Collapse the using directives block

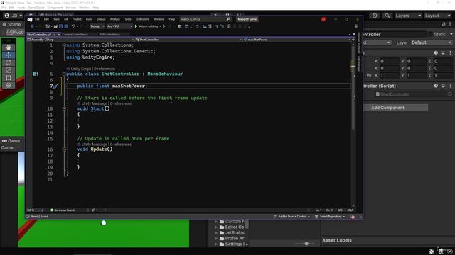pyautogui.click(x=64, y=45)
